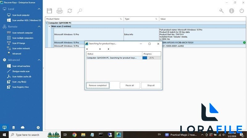
Task: Click the Save toolbar icon
Action: point(49,11)
